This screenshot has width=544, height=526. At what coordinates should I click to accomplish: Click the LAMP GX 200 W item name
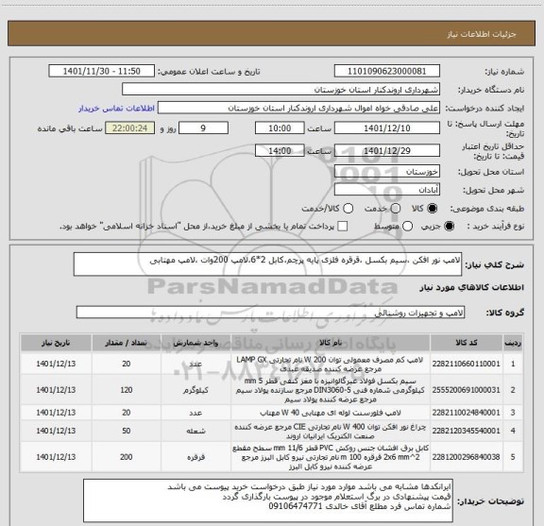330,364
